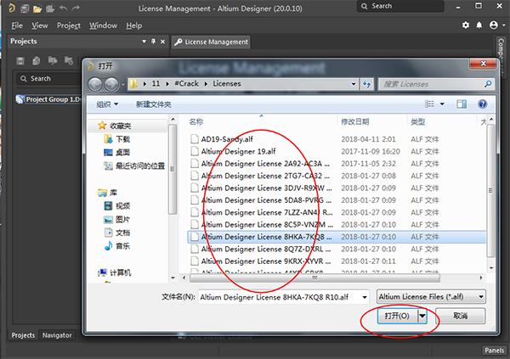Open the project folder icon in title bar
The image size is (510, 359).
[37, 8]
